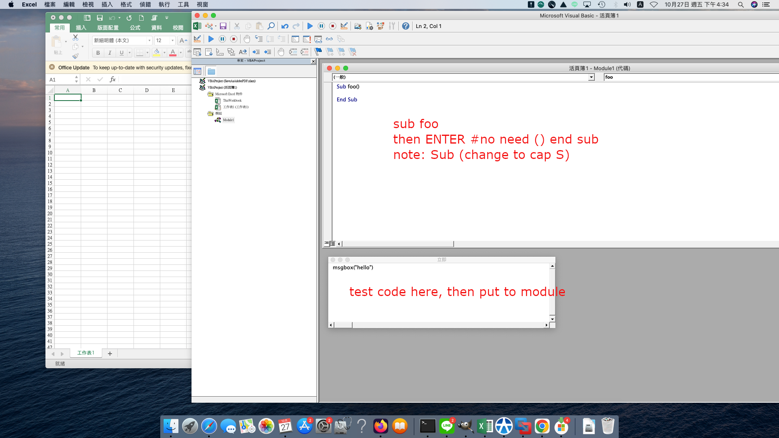Viewport: 779px width, 438px height.
Task: Open Terminal from the Dock
Action: (427, 426)
